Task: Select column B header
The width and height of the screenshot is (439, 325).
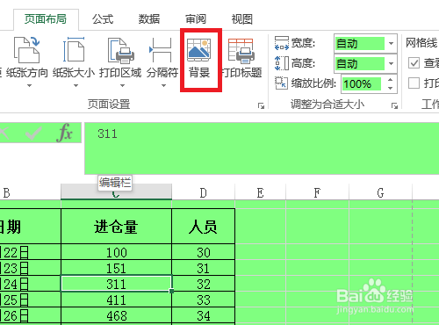Action: coord(31,192)
